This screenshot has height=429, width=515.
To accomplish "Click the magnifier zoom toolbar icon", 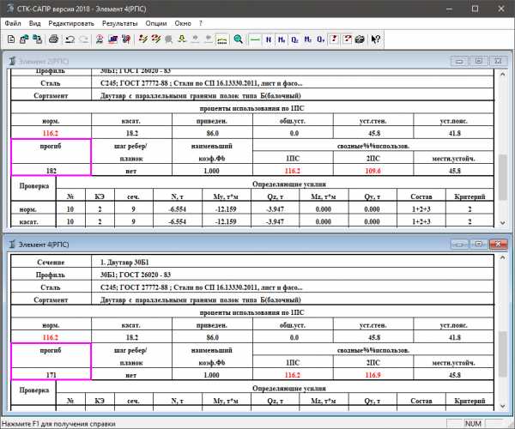I will coord(238,39).
